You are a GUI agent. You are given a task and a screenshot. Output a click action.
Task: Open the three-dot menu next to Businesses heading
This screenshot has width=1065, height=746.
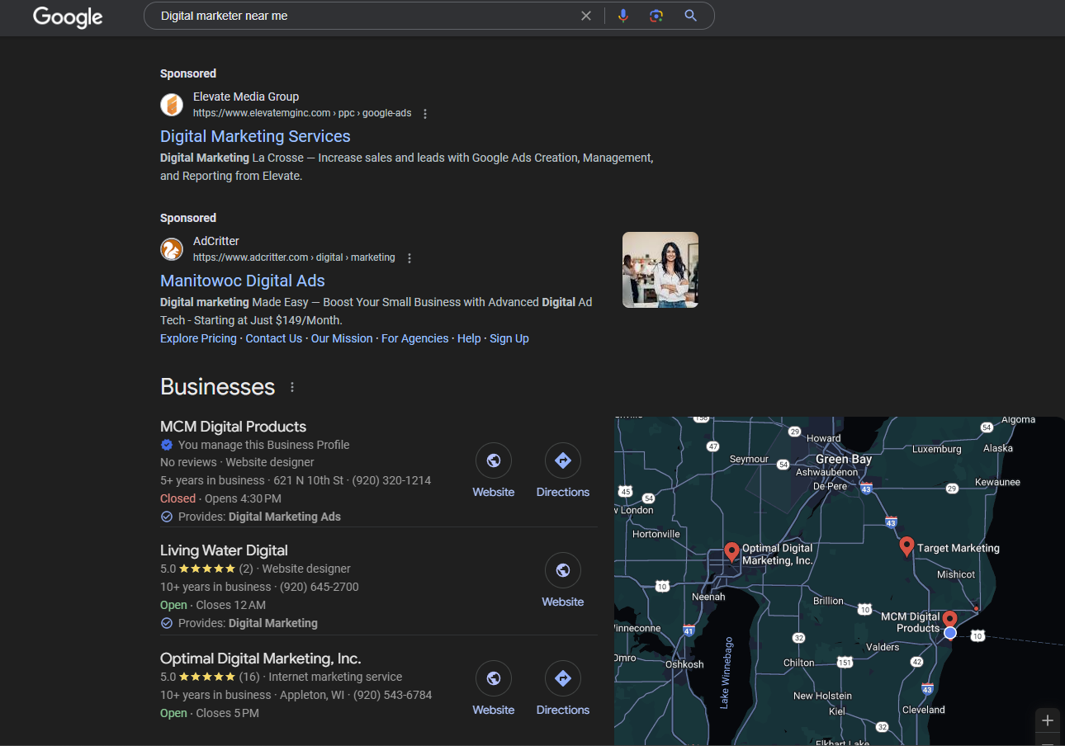(291, 387)
